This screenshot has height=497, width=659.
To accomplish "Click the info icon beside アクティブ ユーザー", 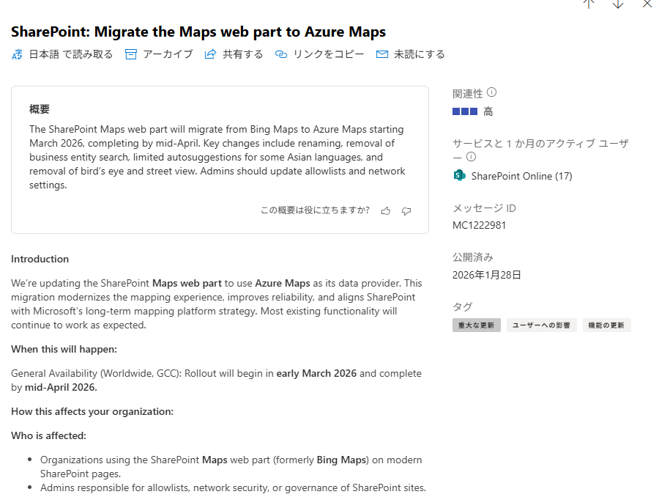I will 471,156.
